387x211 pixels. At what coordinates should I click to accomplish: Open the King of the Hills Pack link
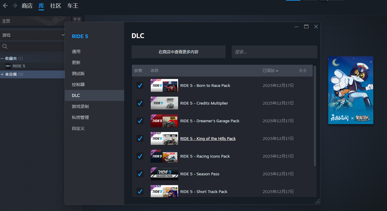click(x=208, y=139)
